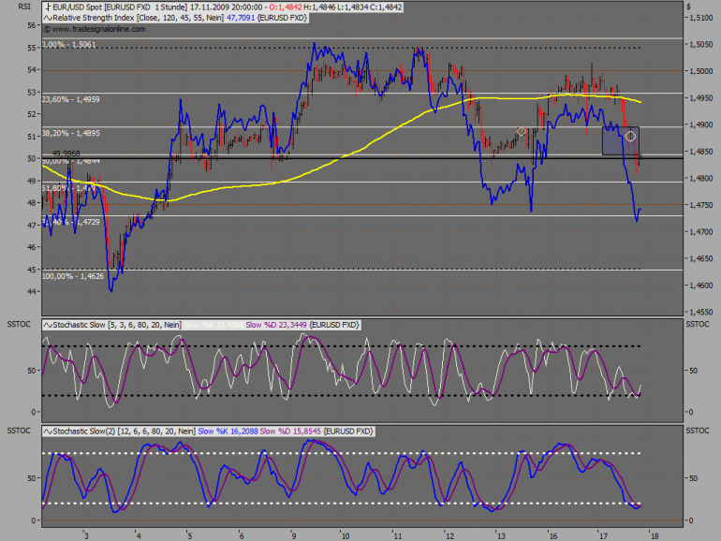Click price axis value 1,4800

(701, 179)
